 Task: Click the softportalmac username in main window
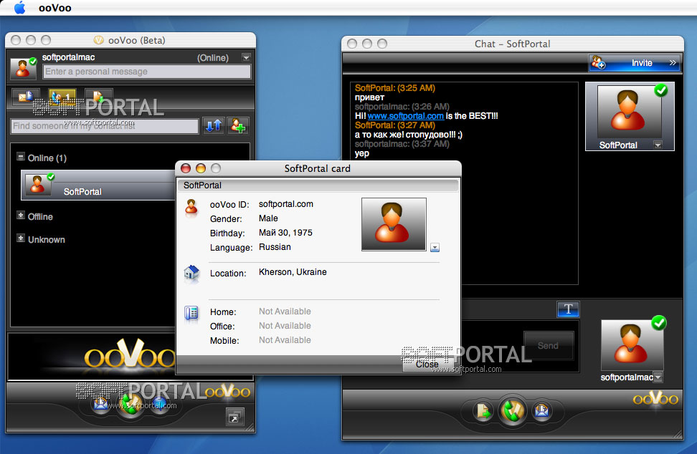coord(68,57)
